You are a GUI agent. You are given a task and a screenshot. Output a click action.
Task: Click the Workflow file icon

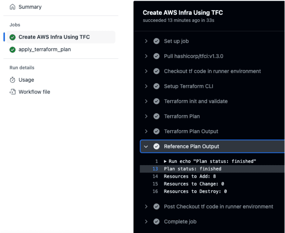coord(13,92)
